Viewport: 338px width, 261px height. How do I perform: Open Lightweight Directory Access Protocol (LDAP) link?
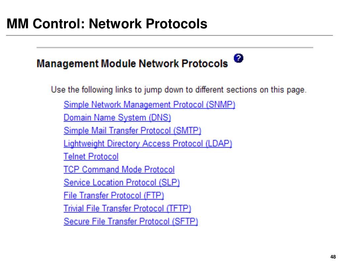pyautogui.click(x=148, y=144)
